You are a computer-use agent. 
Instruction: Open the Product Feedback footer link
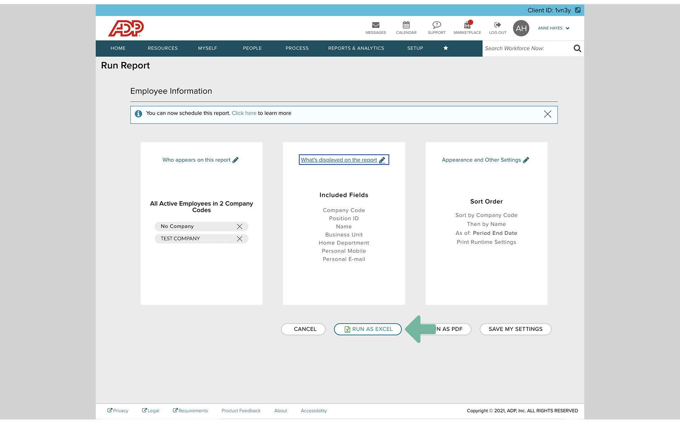coord(241,411)
